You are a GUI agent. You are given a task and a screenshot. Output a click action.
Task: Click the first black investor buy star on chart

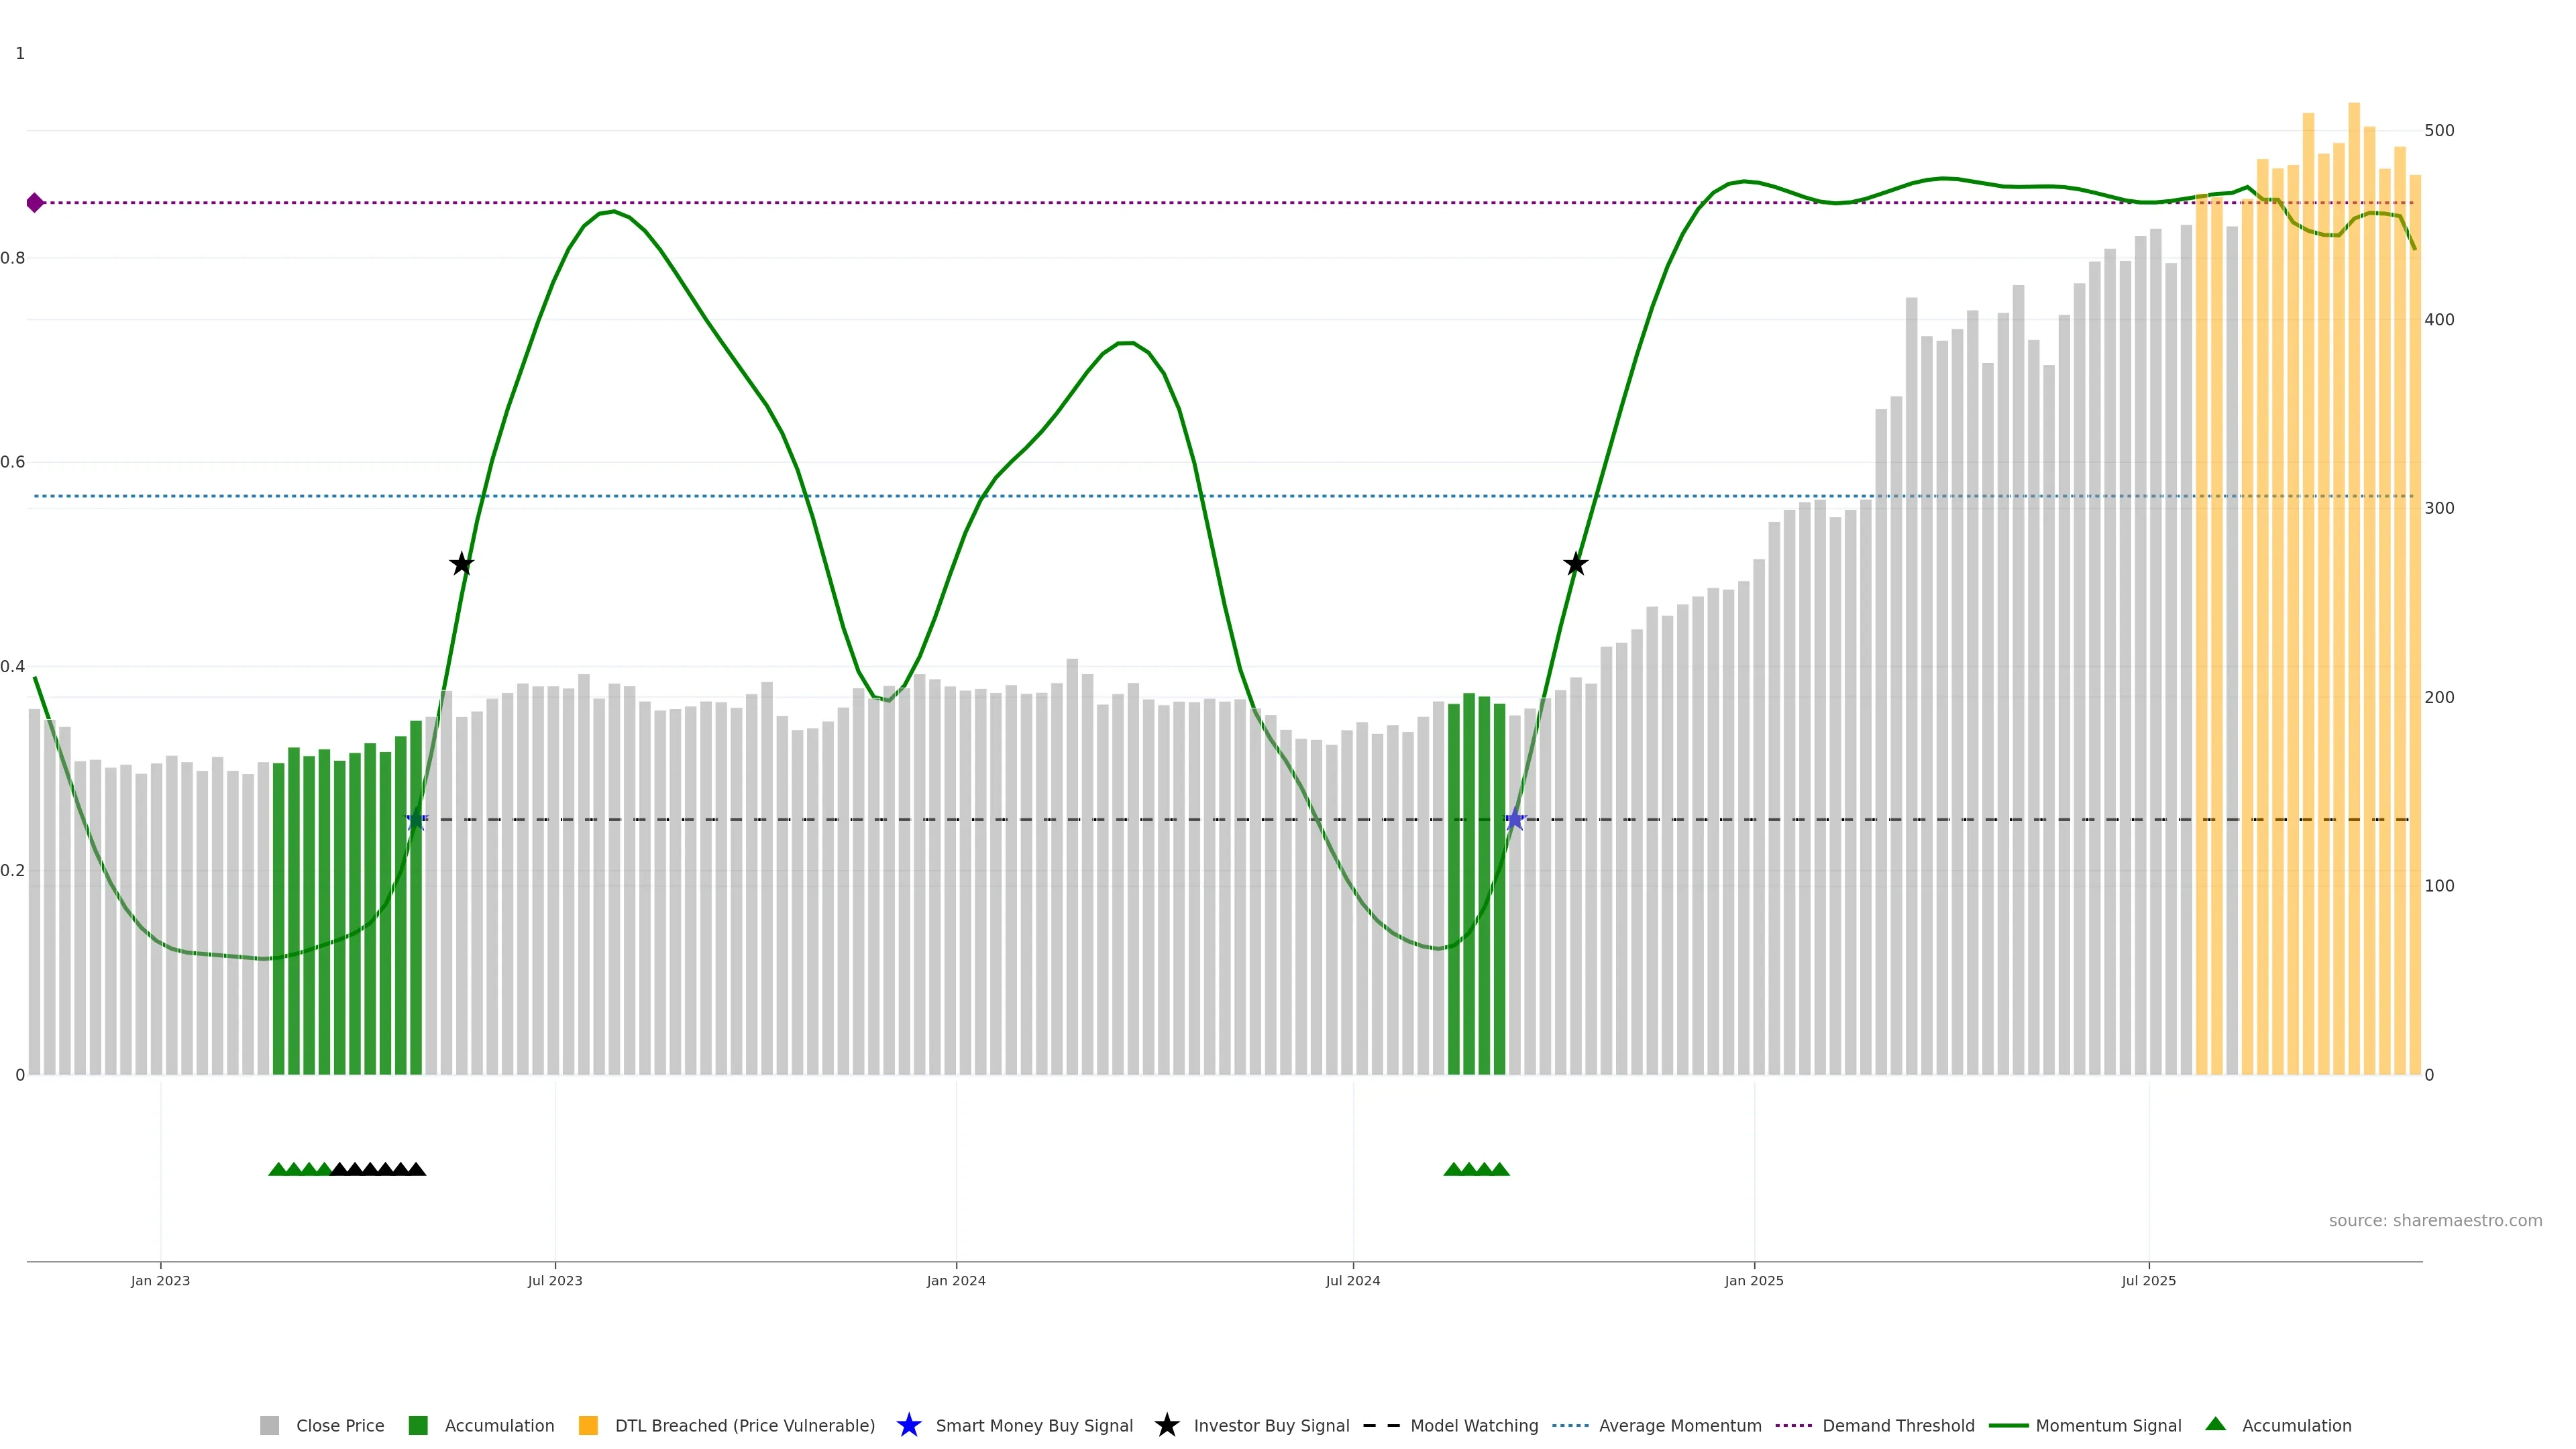click(461, 564)
